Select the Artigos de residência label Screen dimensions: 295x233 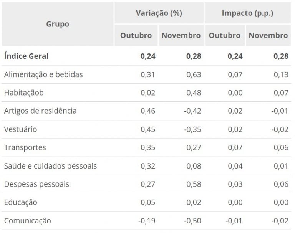(x=40, y=111)
